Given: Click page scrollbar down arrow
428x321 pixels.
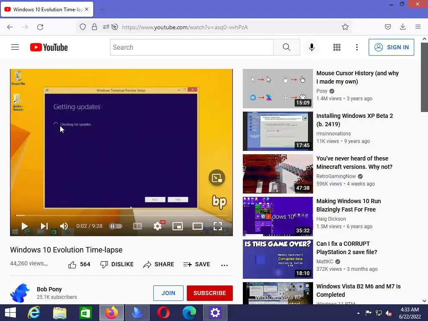Looking at the screenshot, I should (424, 301).
